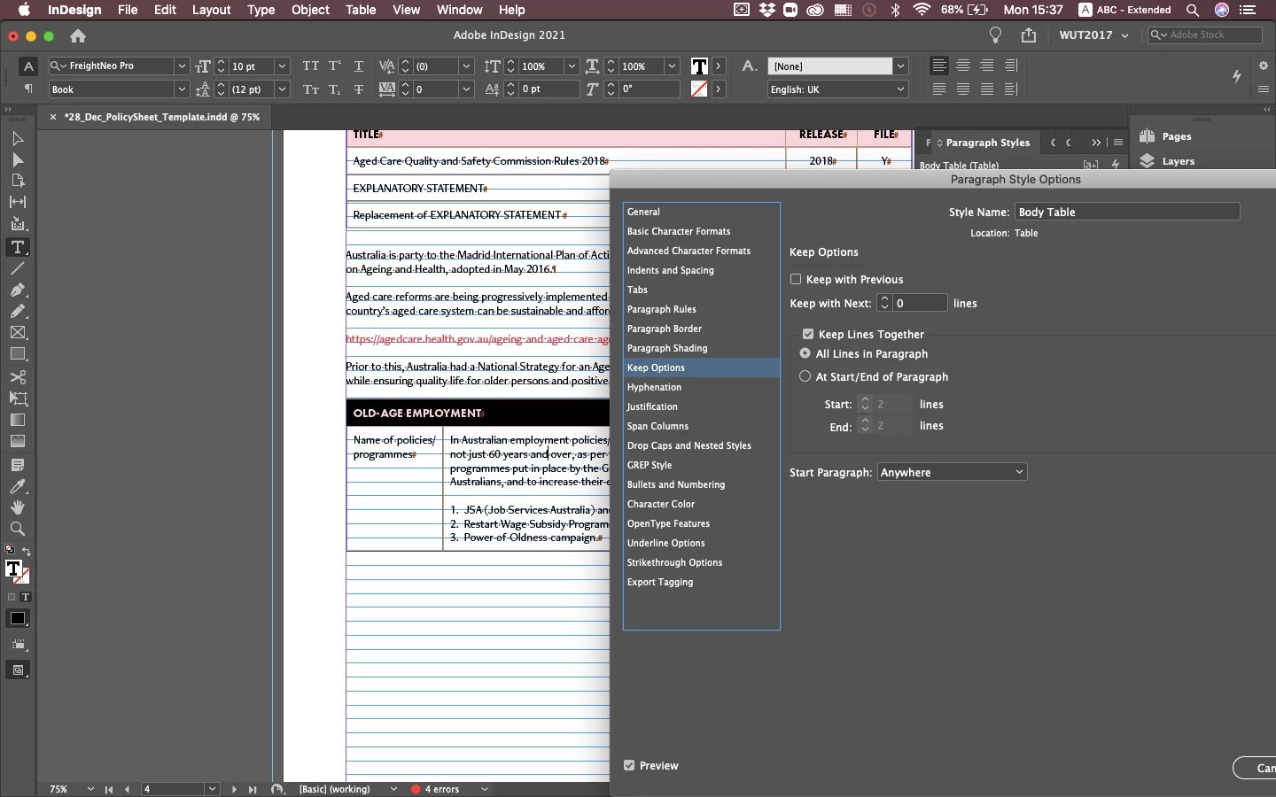Select the Hand tool
1276x797 pixels.
coord(17,507)
